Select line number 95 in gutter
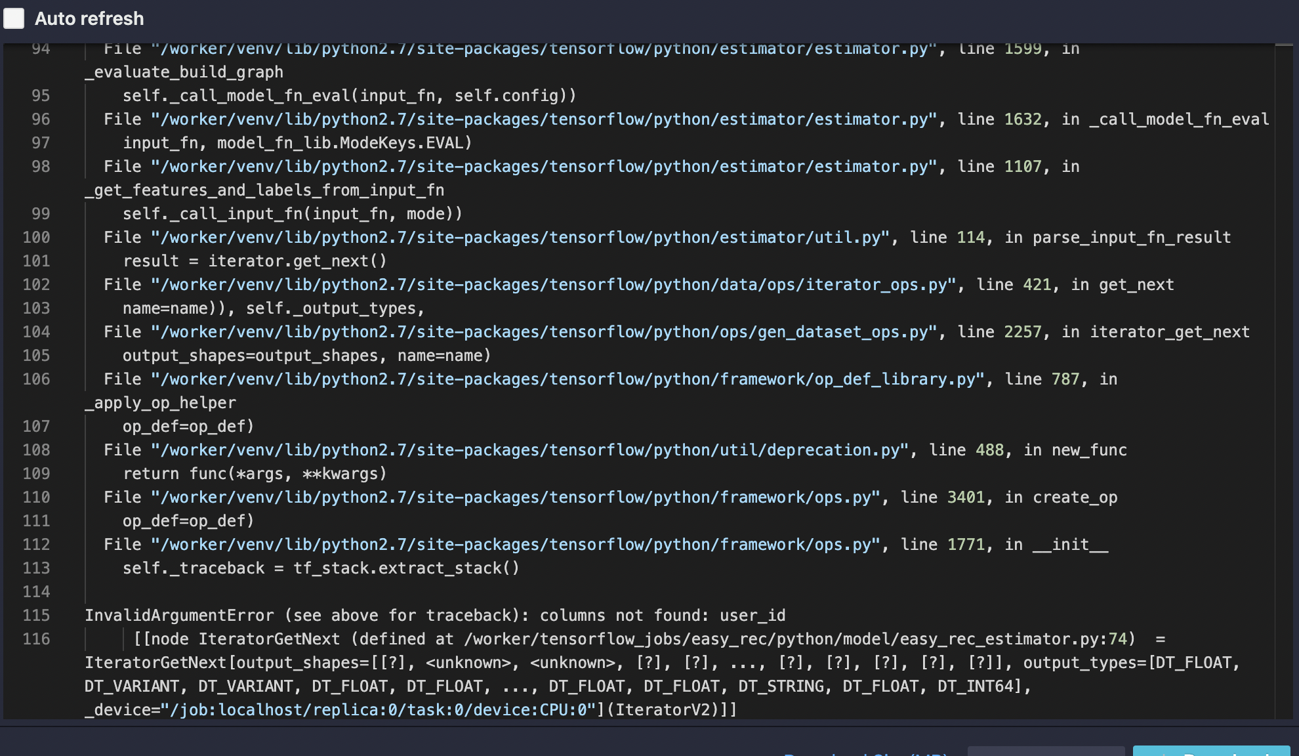This screenshot has width=1299, height=756. [x=41, y=96]
